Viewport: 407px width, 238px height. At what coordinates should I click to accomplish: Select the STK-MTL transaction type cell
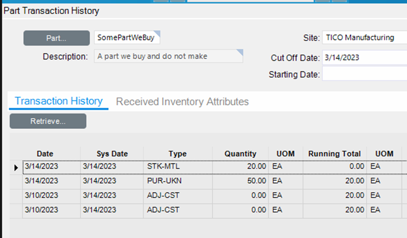pos(177,167)
